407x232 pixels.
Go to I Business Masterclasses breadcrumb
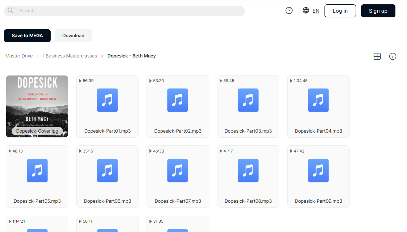70,56
